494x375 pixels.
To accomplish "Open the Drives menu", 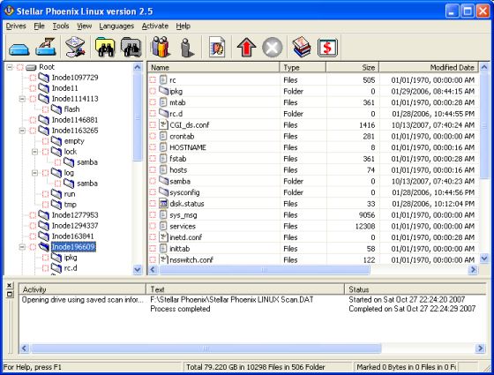I will [16, 26].
